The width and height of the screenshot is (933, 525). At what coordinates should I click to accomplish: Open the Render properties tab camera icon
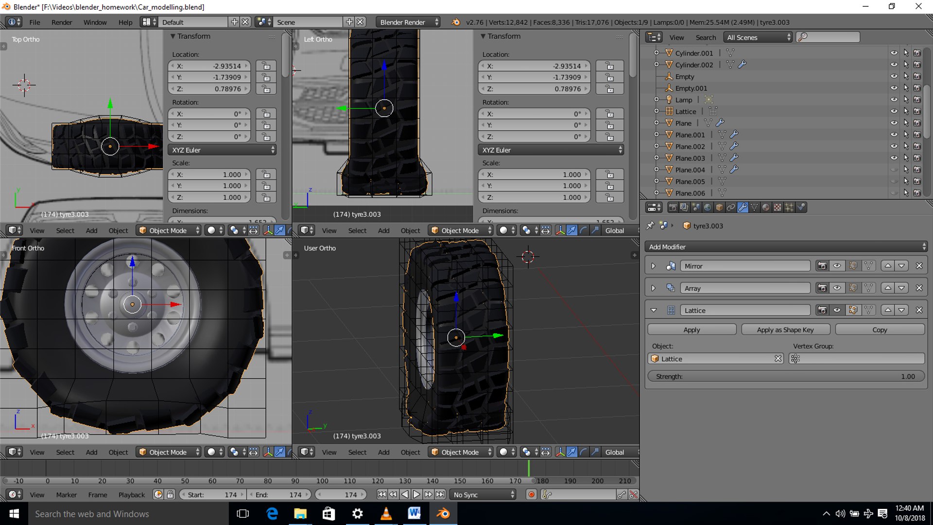tap(673, 207)
